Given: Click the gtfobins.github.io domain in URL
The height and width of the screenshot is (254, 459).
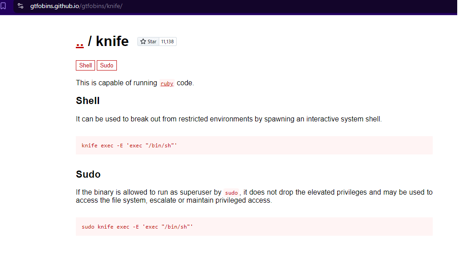Looking at the screenshot, I should tap(55, 6).
